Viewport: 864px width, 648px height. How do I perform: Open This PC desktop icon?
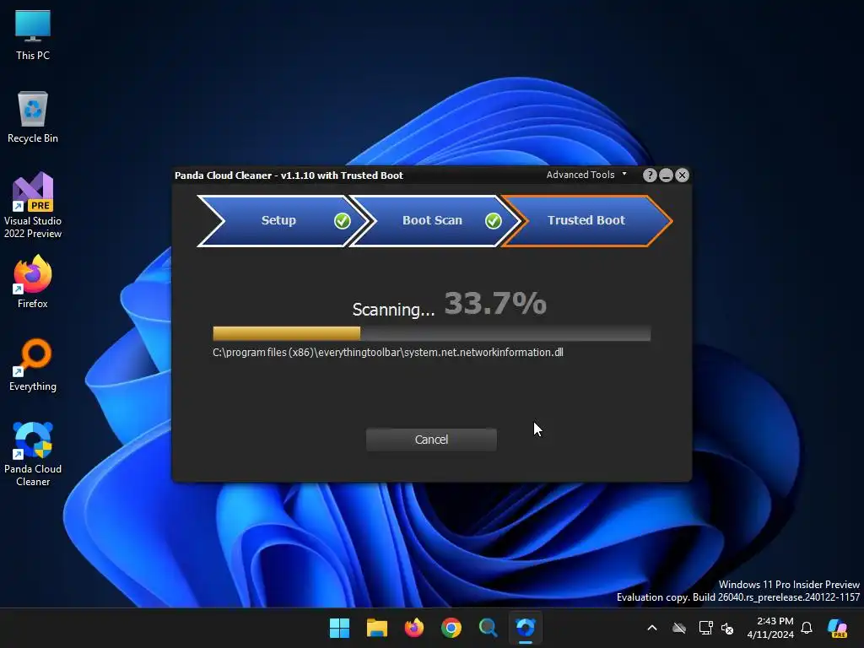click(33, 34)
